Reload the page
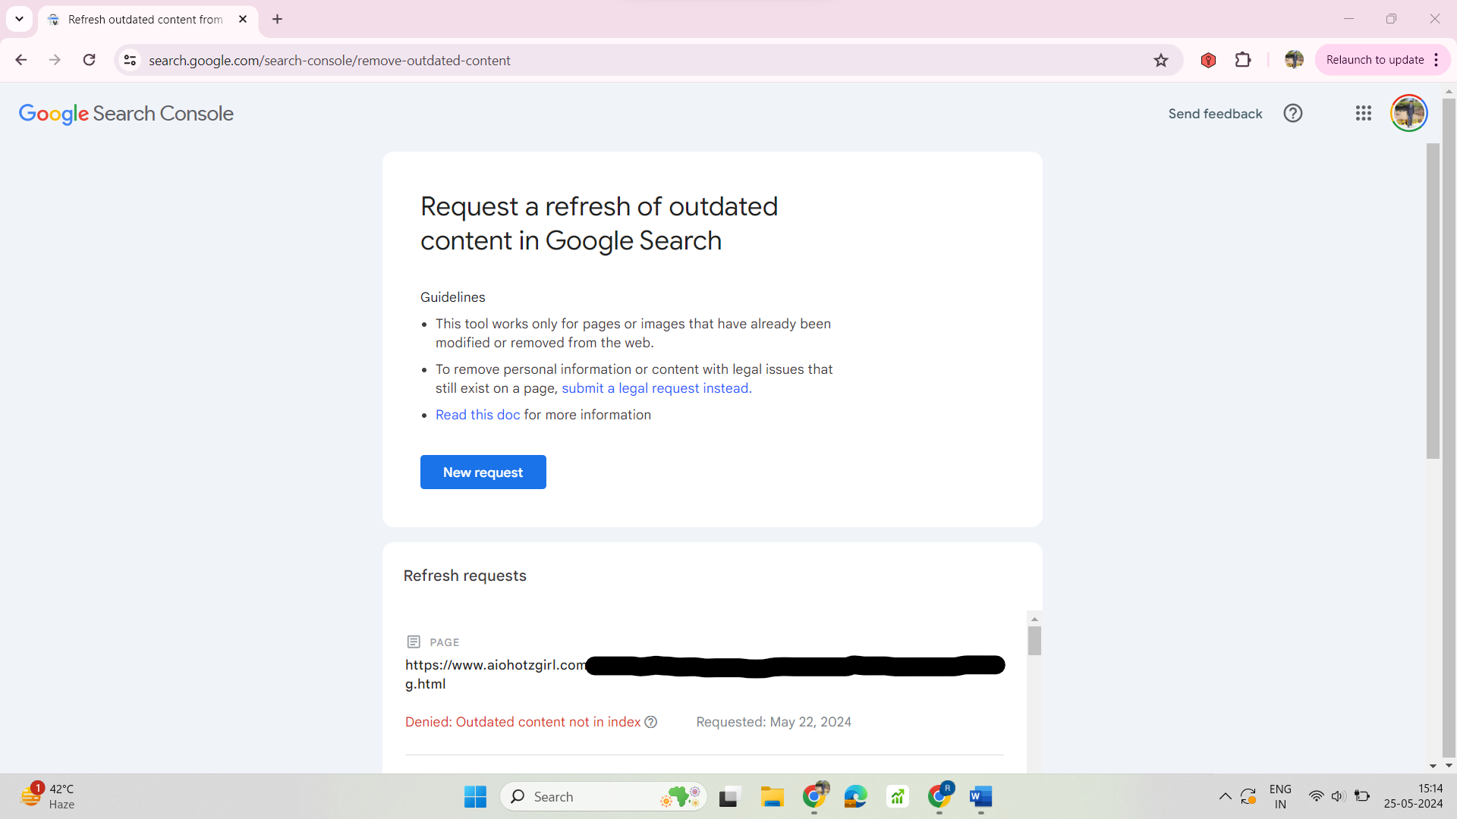The width and height of the screenshot is (1457, 819). pyautogui.click(x=89, y=60)
